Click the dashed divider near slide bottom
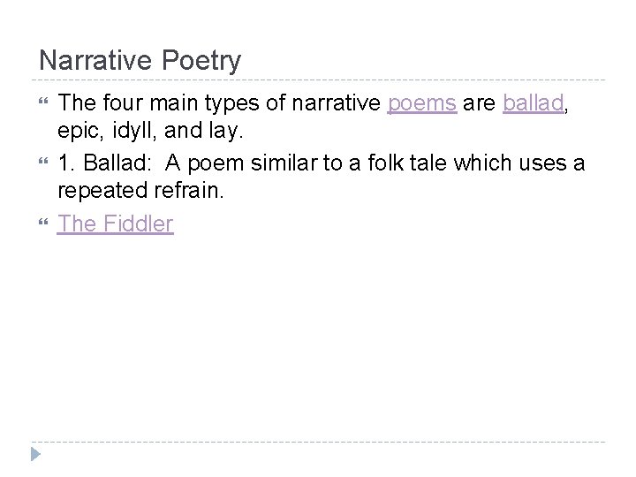Screen dimensions: 636x477 (x=318, y=442)
